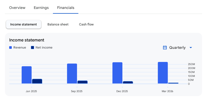The height and width of the screenshot is (100, 207).
Task: Click the 150M axis value
Action: click(192, 72)
